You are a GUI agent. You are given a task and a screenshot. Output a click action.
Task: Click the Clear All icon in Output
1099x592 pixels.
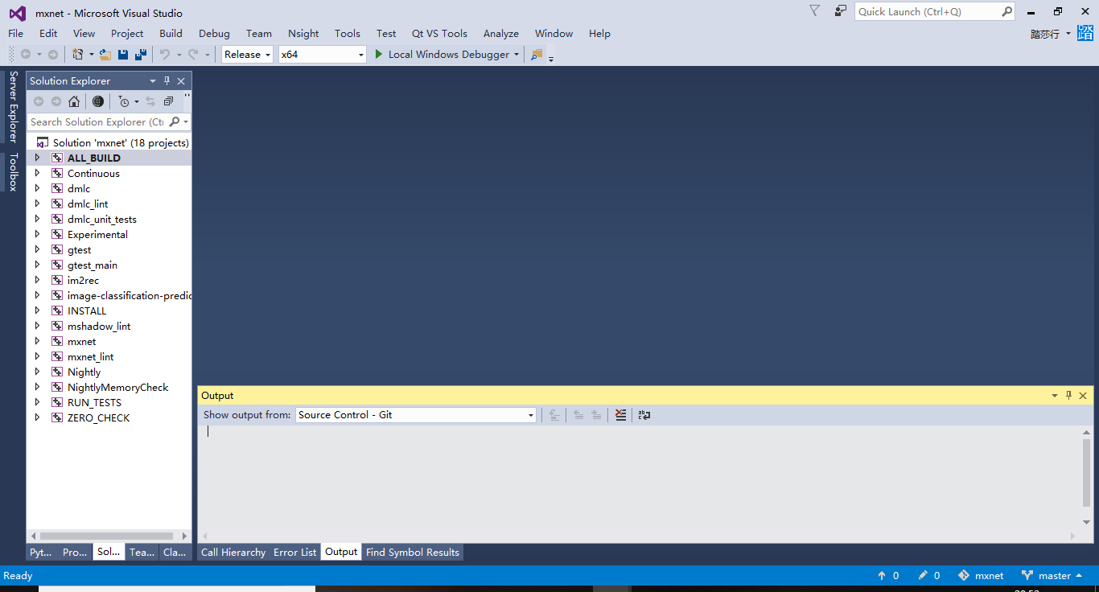pyautogui.click(x=620, y=415)
